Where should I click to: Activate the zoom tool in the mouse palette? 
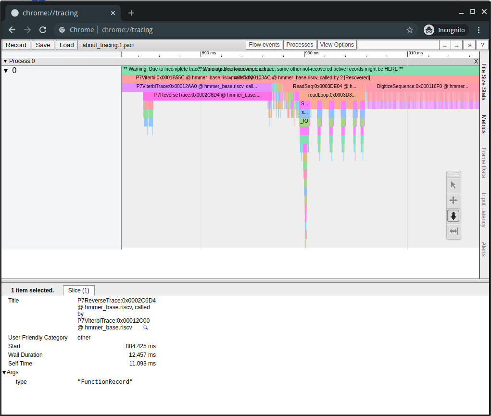[453, 216]
